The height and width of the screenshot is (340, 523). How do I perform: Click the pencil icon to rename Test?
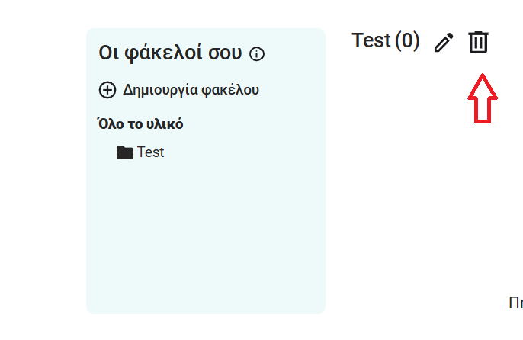443,43
